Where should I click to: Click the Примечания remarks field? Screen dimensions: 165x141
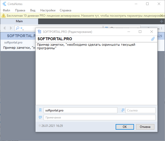pos(100,117)
